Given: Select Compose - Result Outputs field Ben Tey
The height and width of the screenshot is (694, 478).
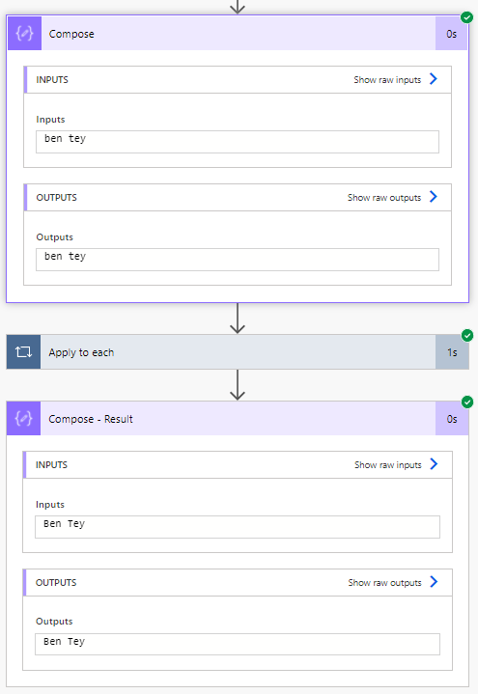Looking at the screenshot, I should 238,644.
